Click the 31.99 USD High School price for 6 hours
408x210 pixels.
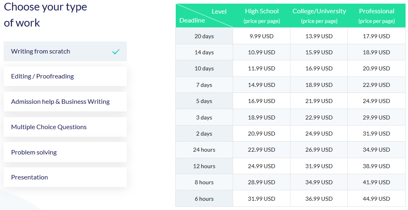(x=262, y=199)
